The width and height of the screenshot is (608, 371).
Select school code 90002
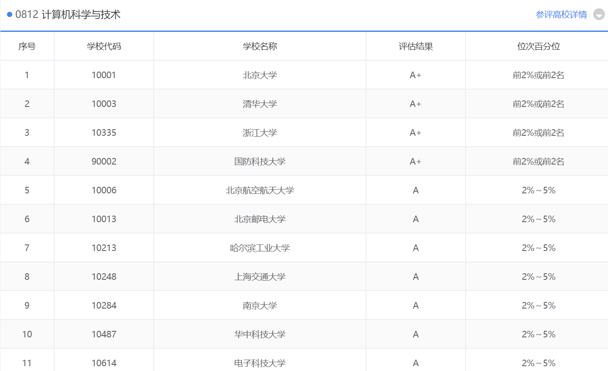pyautogui.click(x=104, y=161)
